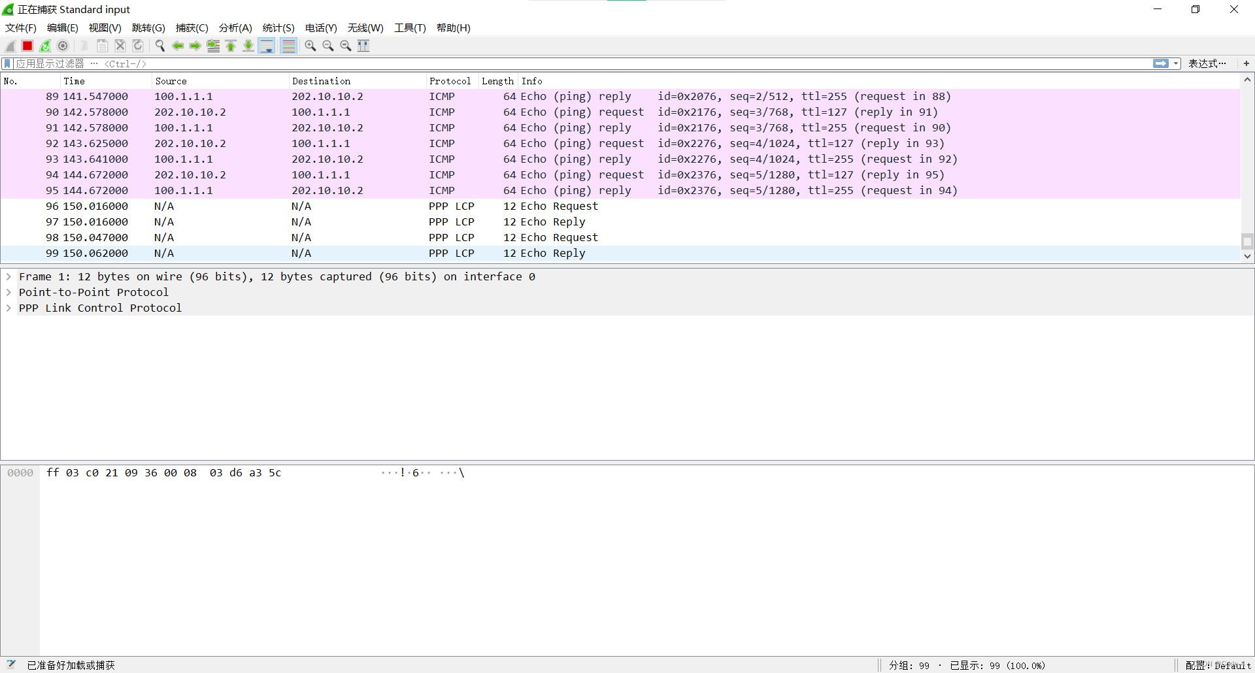Viewport: 1255px width, 673px height.
Task: Click the close capture file icon
Action: [120, 46]
